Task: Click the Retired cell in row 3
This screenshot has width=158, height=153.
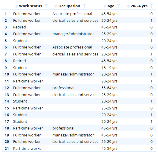Action: pyautogui.click(x=19, y=27)
